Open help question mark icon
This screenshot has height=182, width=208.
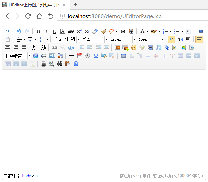(76, 64)
